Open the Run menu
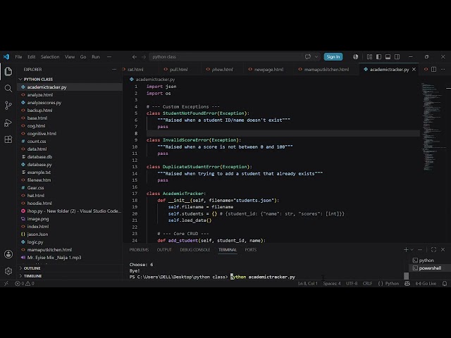451x338 pixels. (x=96, y=57)
